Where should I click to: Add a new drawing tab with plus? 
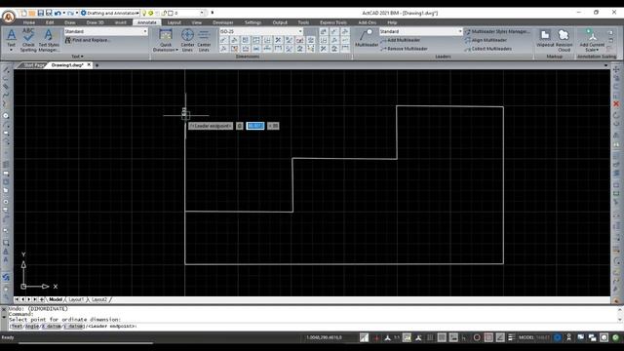pos(97,65)
